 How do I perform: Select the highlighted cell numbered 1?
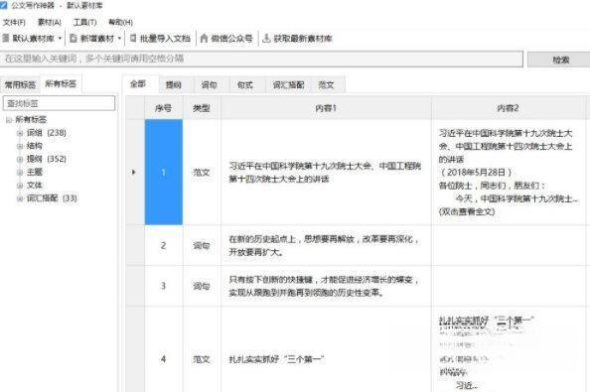pos(164,173)
